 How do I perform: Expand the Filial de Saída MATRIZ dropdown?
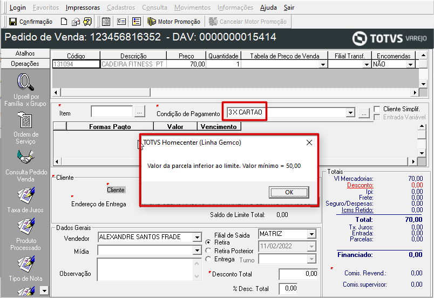(x=311, y=234)
